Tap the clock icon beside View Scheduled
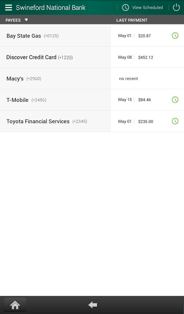Screen dimensions: 184x314 pos(125,7)
